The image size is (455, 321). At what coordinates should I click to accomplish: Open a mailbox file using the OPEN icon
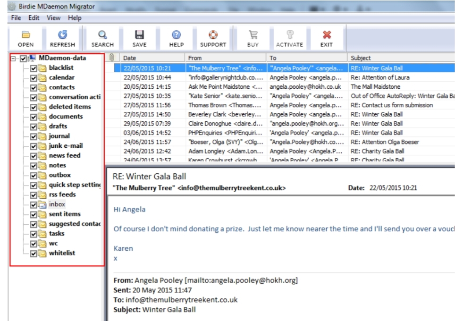pos(25,38)
